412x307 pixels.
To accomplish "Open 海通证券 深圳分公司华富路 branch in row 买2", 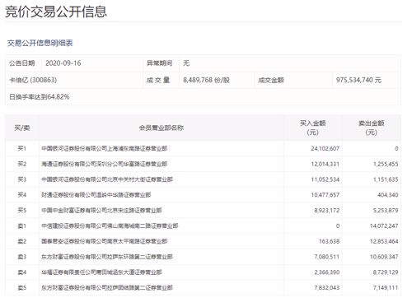I will click(105, 164).
